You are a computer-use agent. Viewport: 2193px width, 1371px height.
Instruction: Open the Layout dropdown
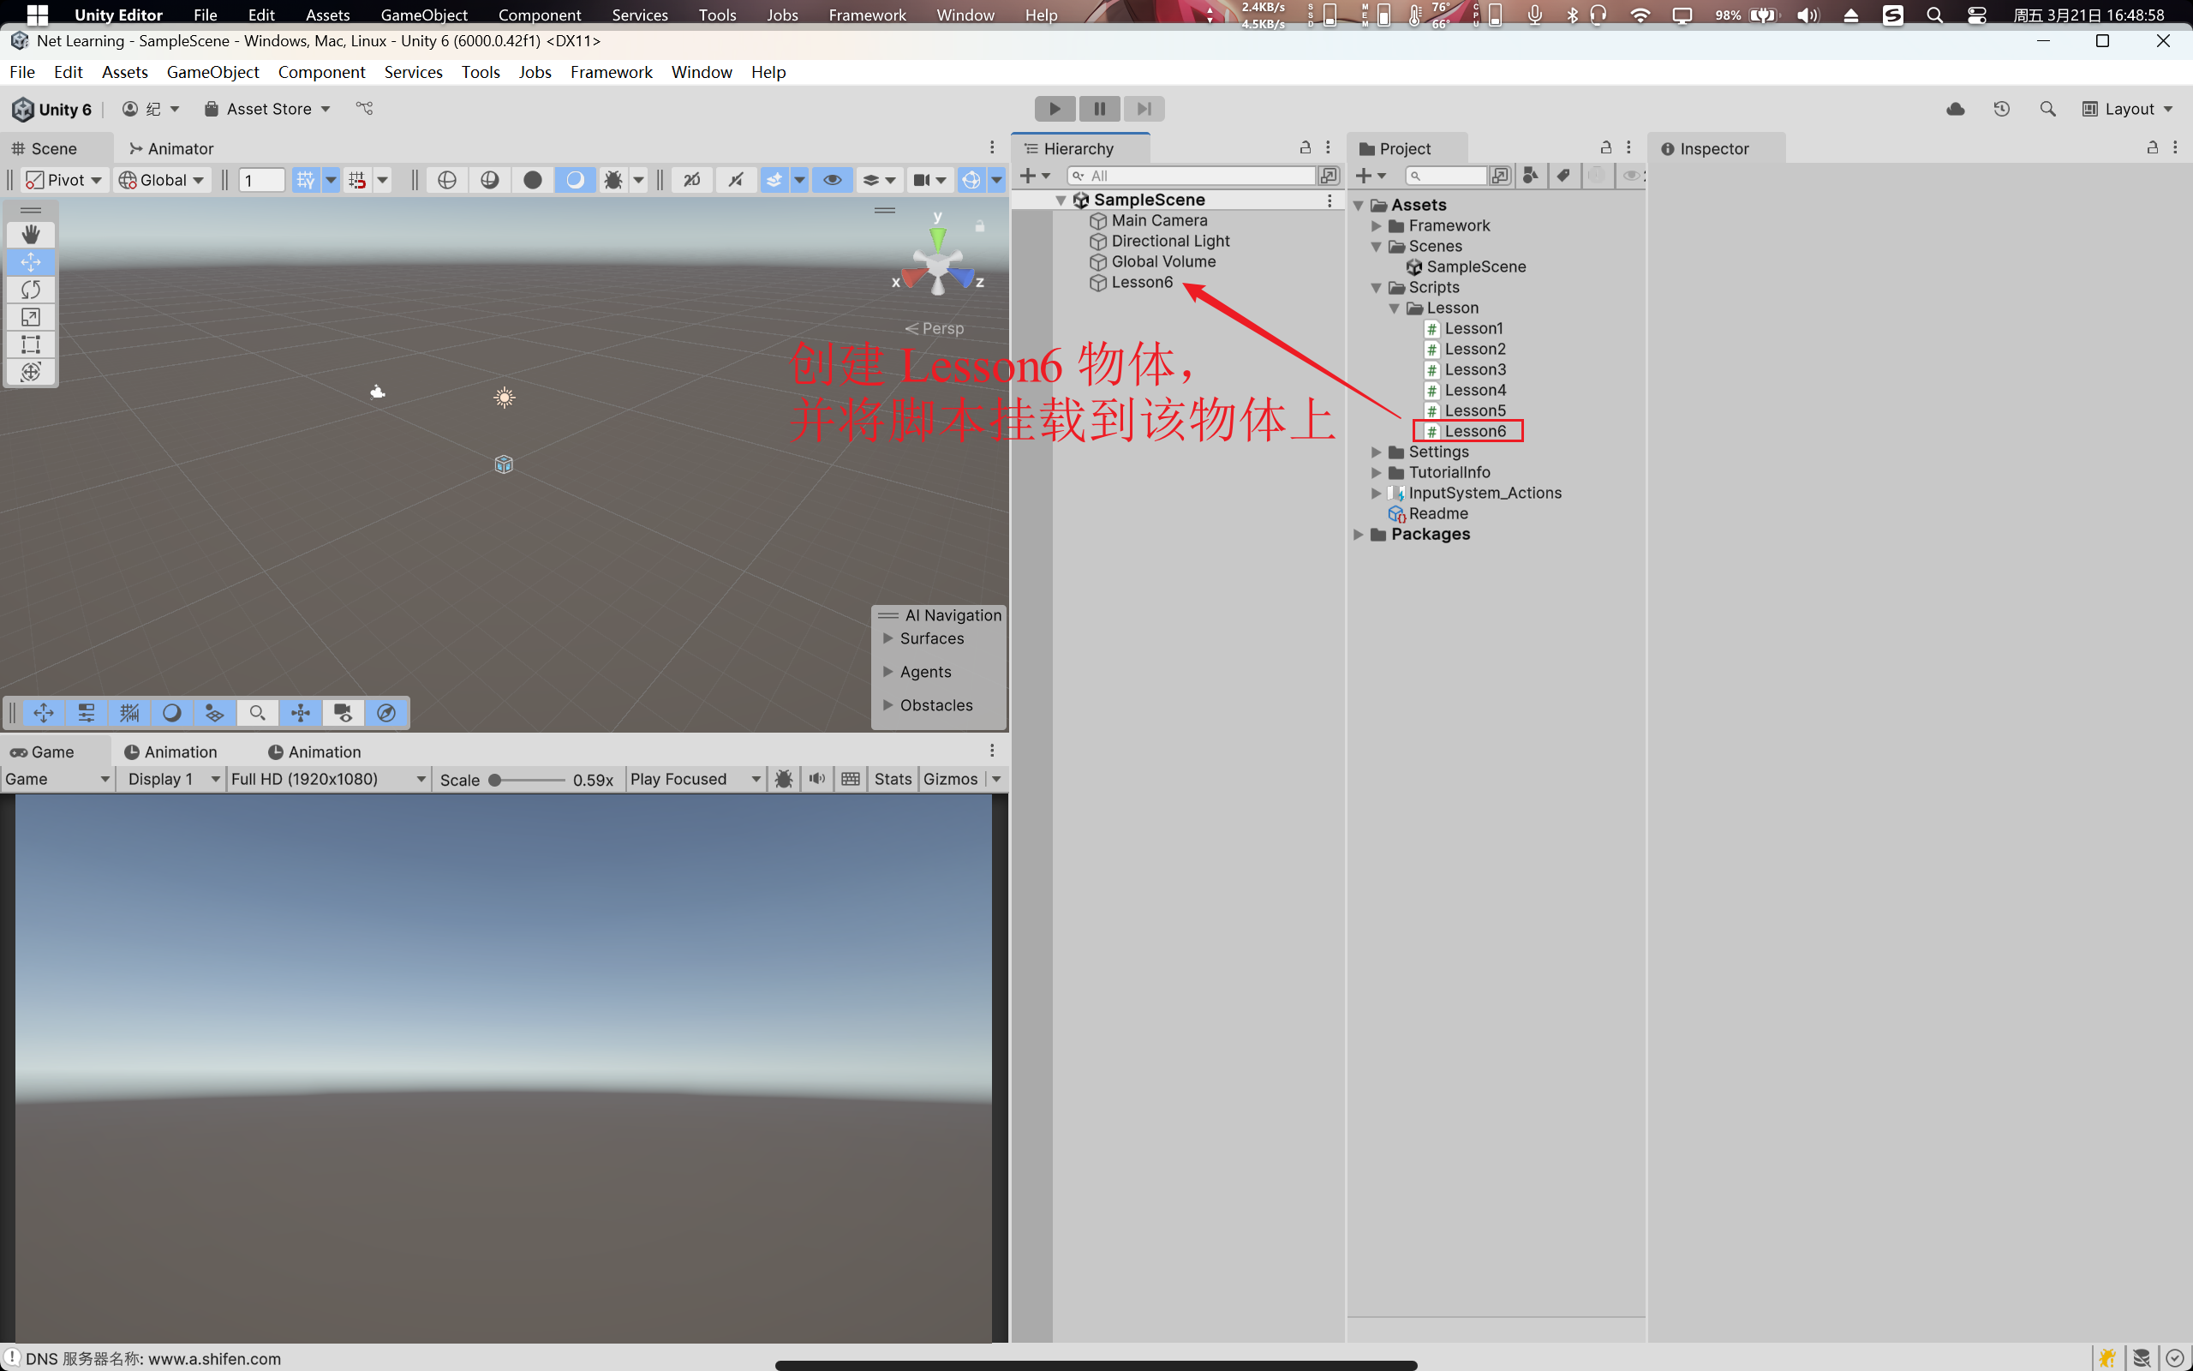(2127, 109)
